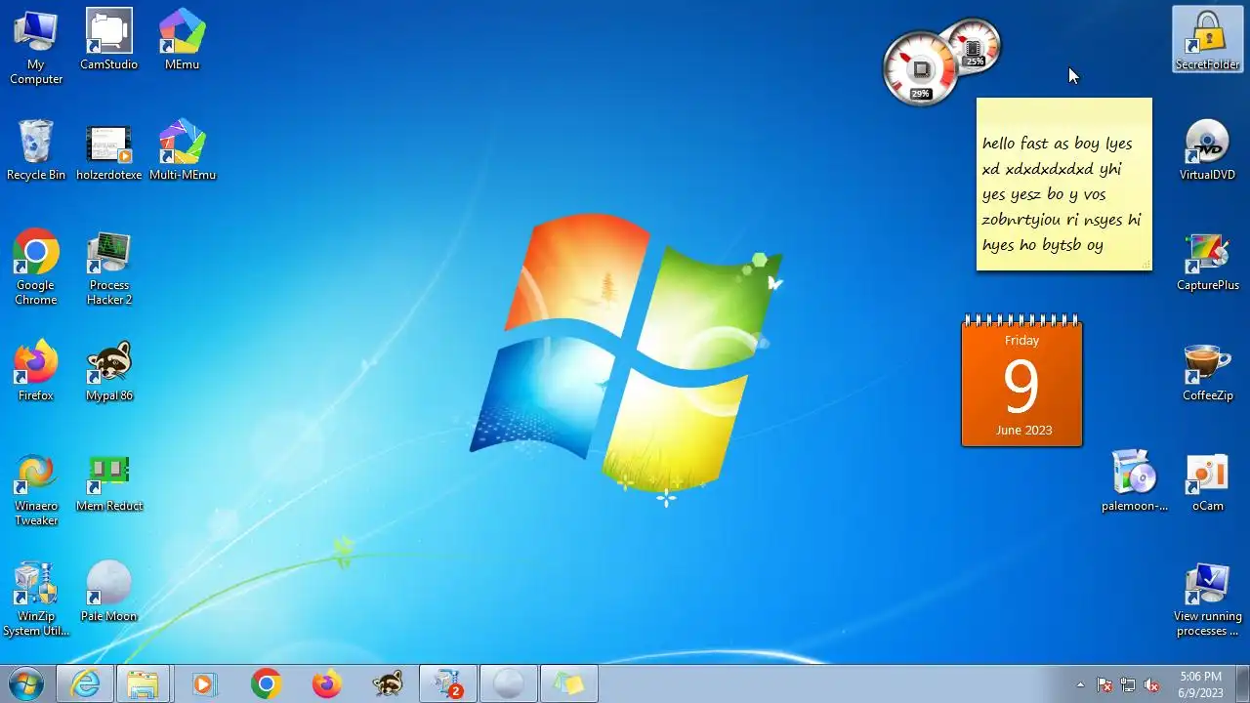
Task: Switch to Sticky Notes in the taskbar
Action: coord(569,684)
